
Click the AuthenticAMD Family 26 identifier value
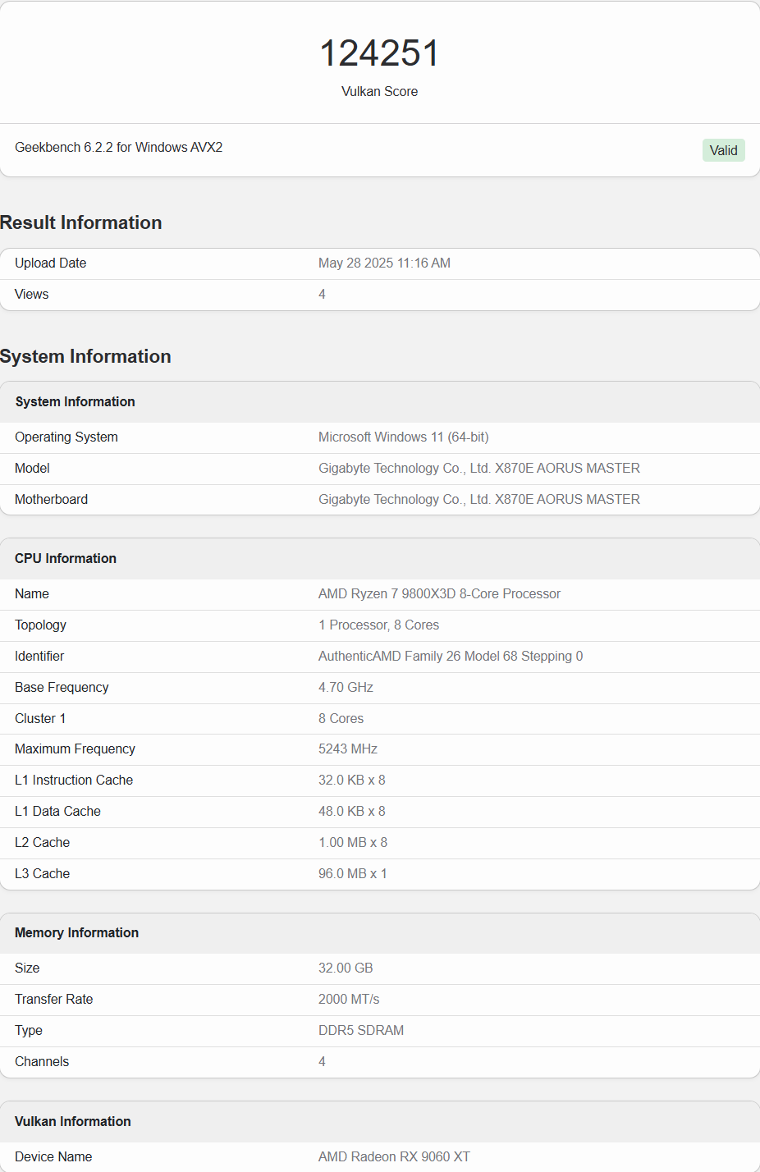(451, 657)
